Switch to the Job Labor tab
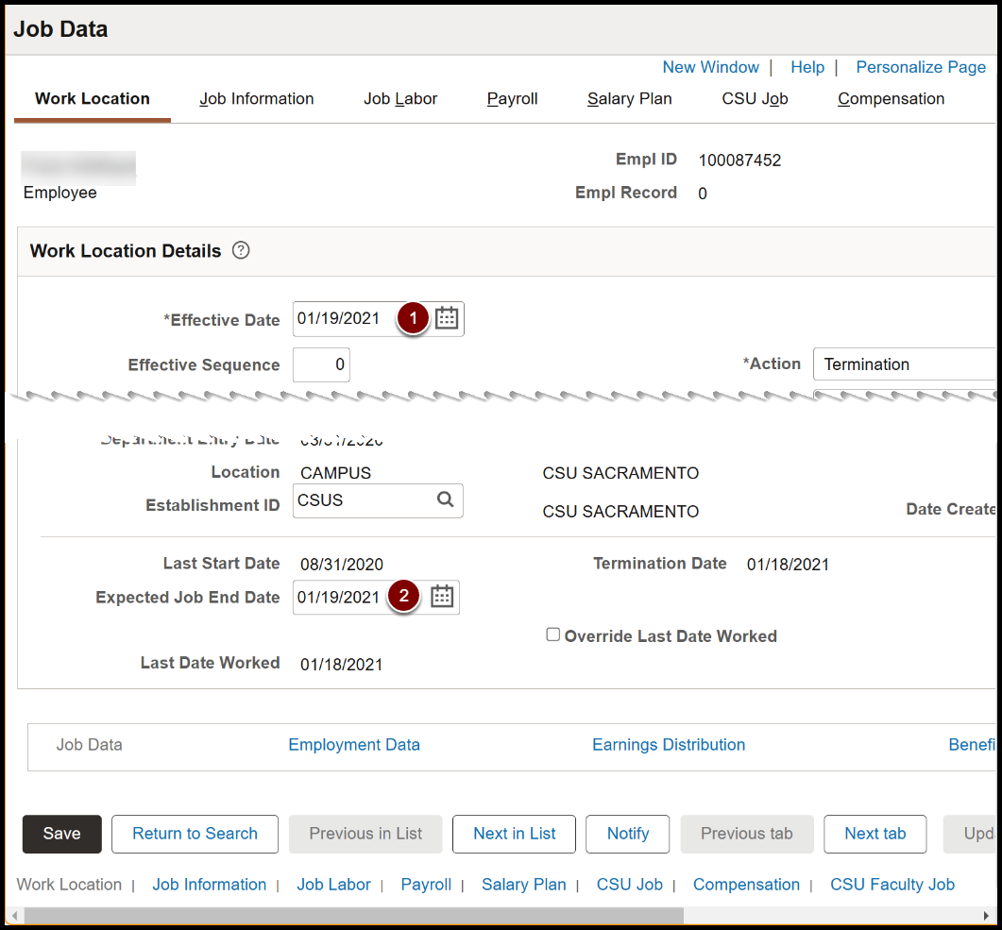Image resolution: width=1002 pixels, height=930 pixels. click(x=400, y=98)
